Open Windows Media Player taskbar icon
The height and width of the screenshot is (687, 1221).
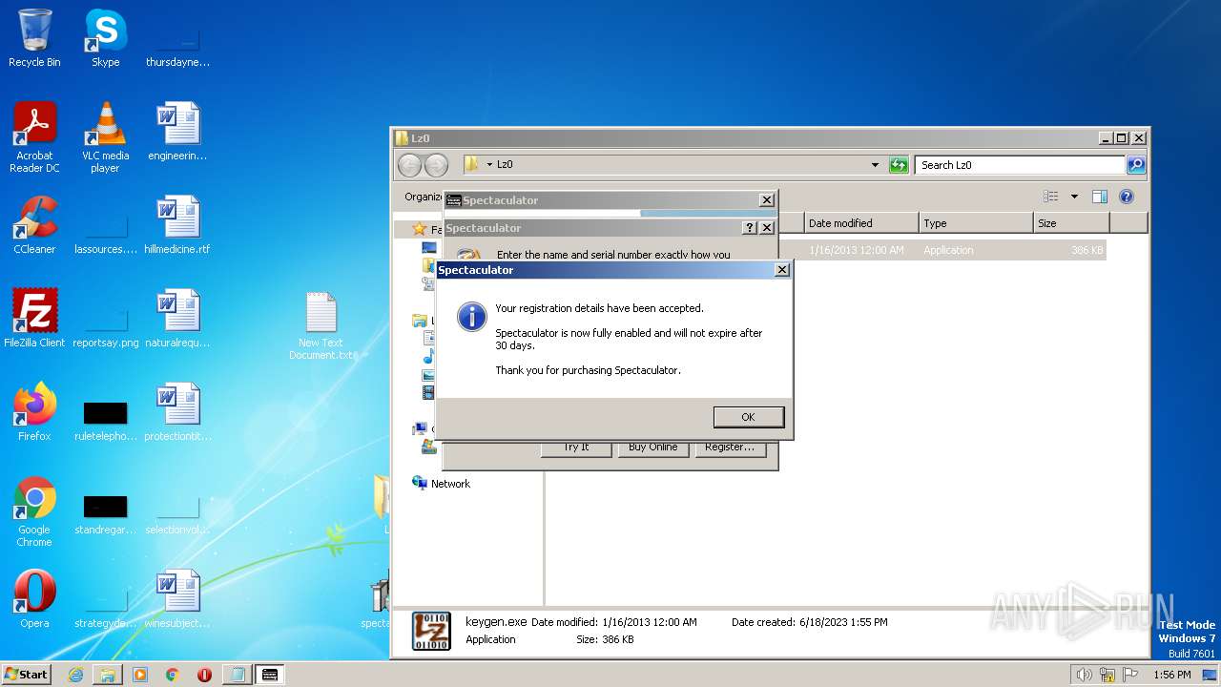coord(140,675)
